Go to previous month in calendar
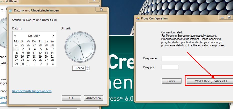The width and height of the screenshot is (233, 109). pyautogui.click(x=15, y=36)
